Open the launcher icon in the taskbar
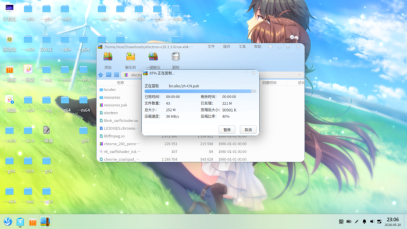The height and width of the screenshot is (229, 407). (x=8, y=221)
